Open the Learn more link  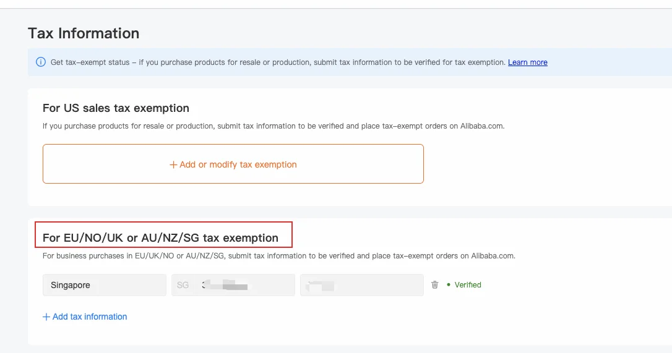[527, 62]
